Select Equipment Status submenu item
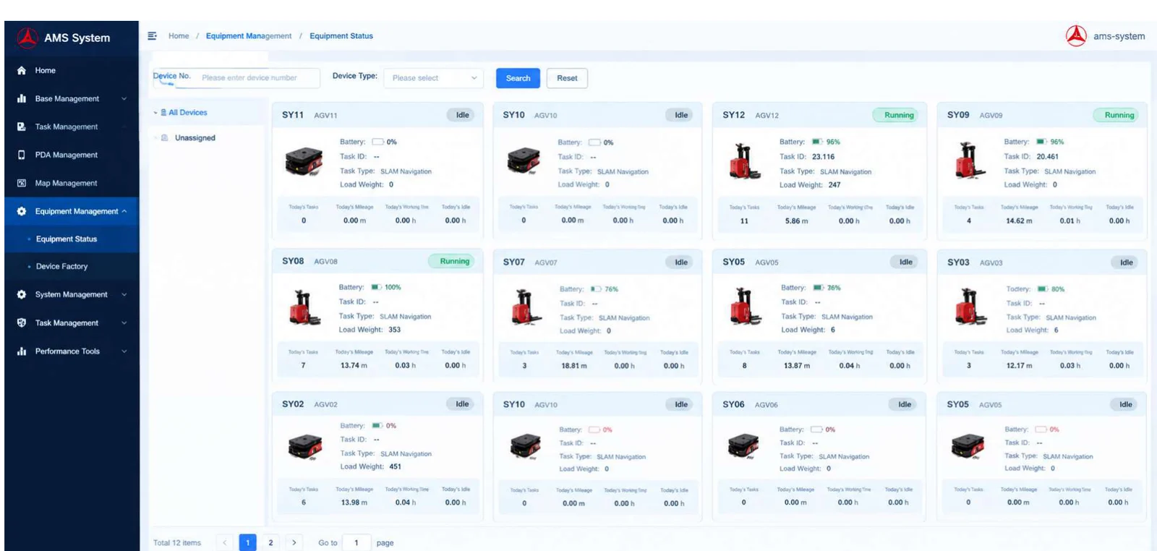The width and height of the screenshot is (1157, 551). tap(72, 239)
